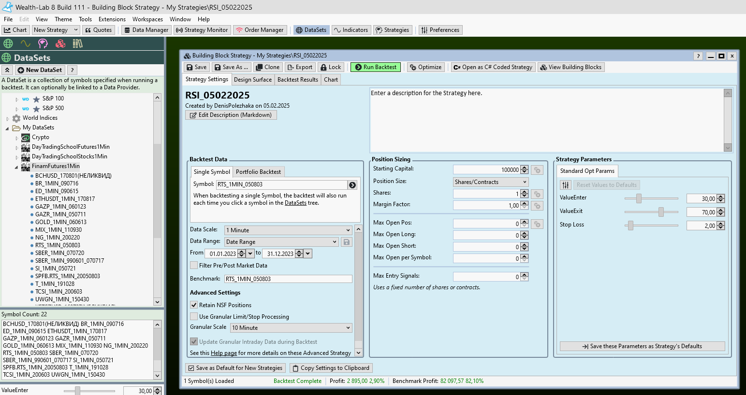Image resolution: width=746 pixels, height=395 pixels.
Task: Enable Filter Pre/Post Market Data checkbox
Action: click(194, 265)
